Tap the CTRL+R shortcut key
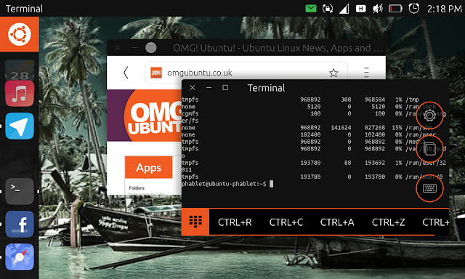 [x=235, y=222]
